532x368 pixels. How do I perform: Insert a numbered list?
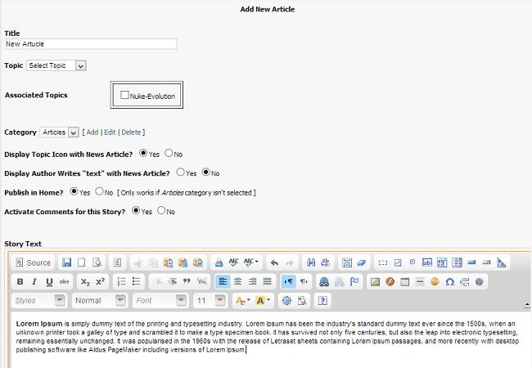(121, 281)
